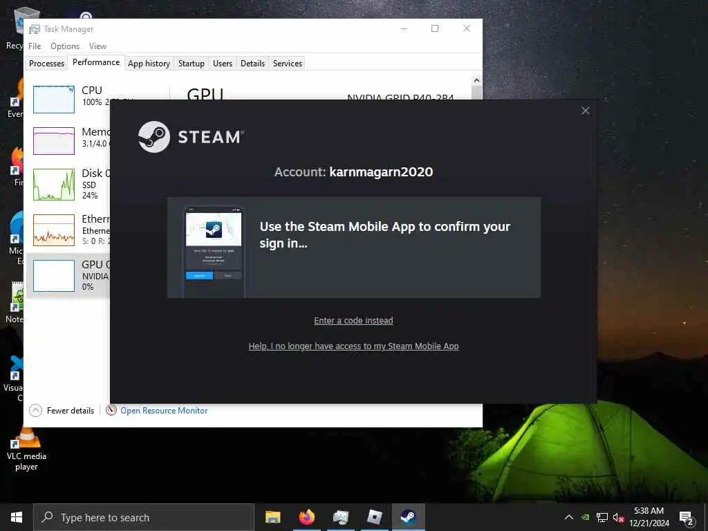708x531 pixels.
Task: Click scroll-up arrow in Task Manager panel
Action: click(476, 80)
